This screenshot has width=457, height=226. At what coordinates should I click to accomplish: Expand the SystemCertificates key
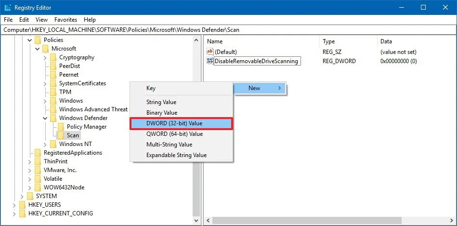point(45,84)
